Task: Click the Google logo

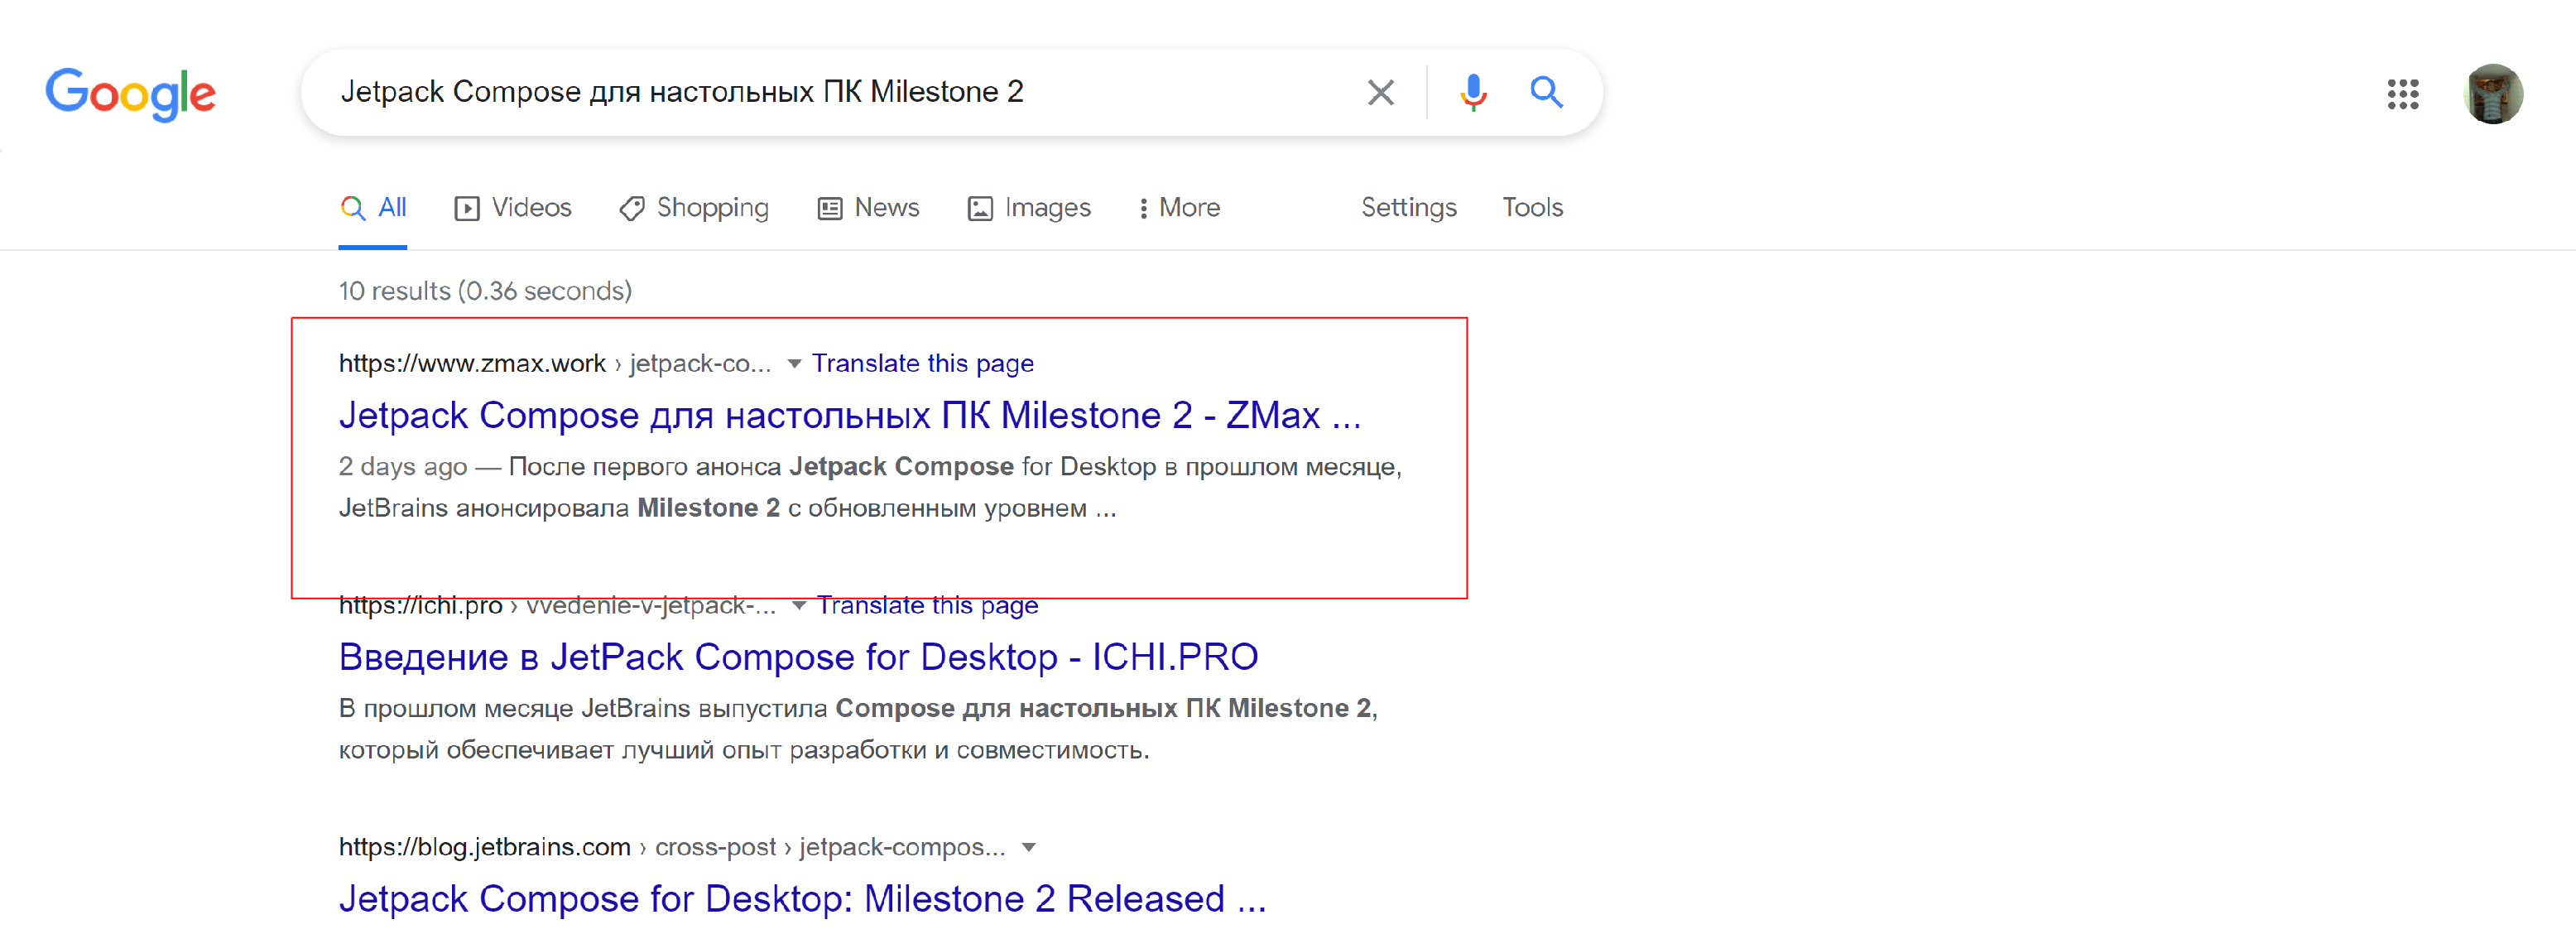Action: 130,94
